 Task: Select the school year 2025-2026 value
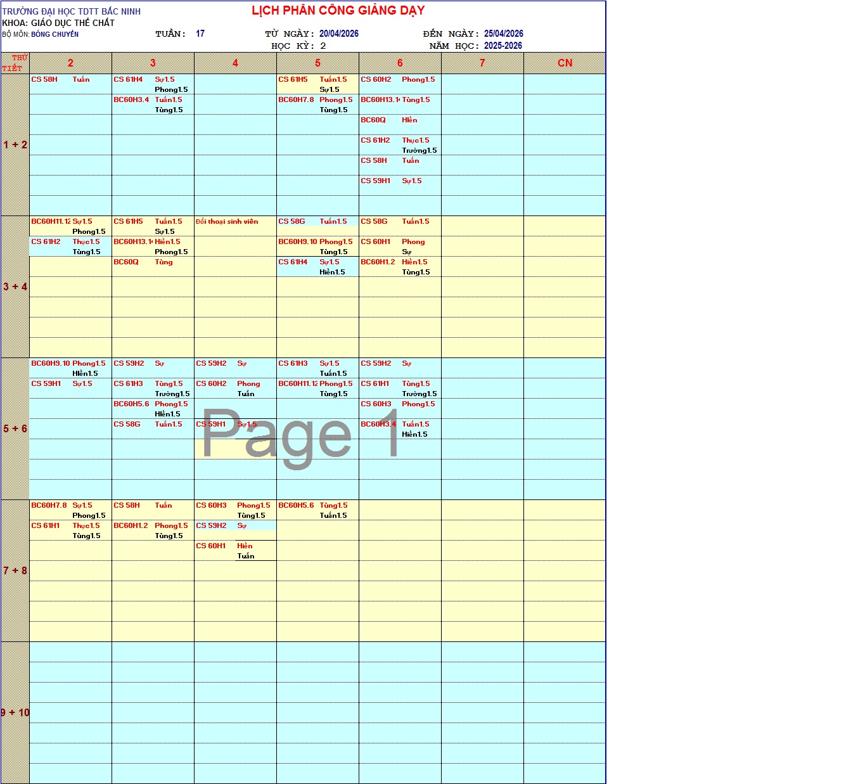pyautogui.click(x=503, y=46)
